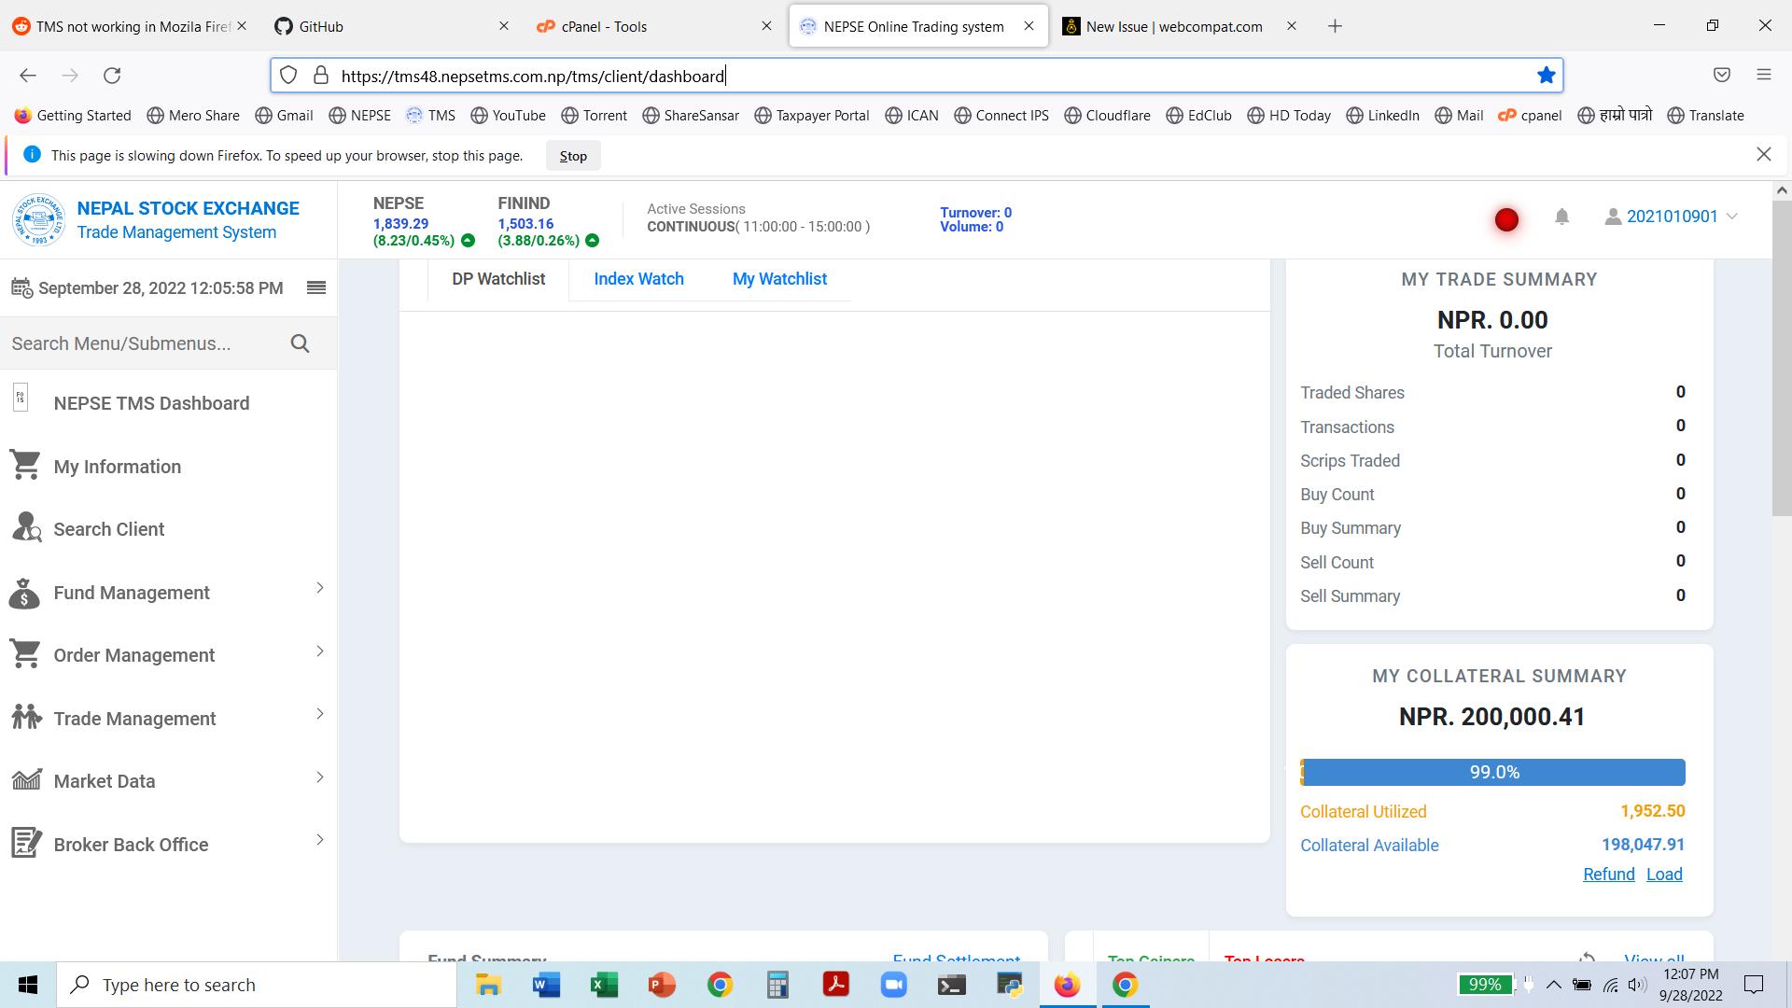Image resolution: width=1792 pixels, height=1008 pixels.
Task: Click the Refund link in collateral summary
Action: pyautogui.click(x=1608, y=874)
